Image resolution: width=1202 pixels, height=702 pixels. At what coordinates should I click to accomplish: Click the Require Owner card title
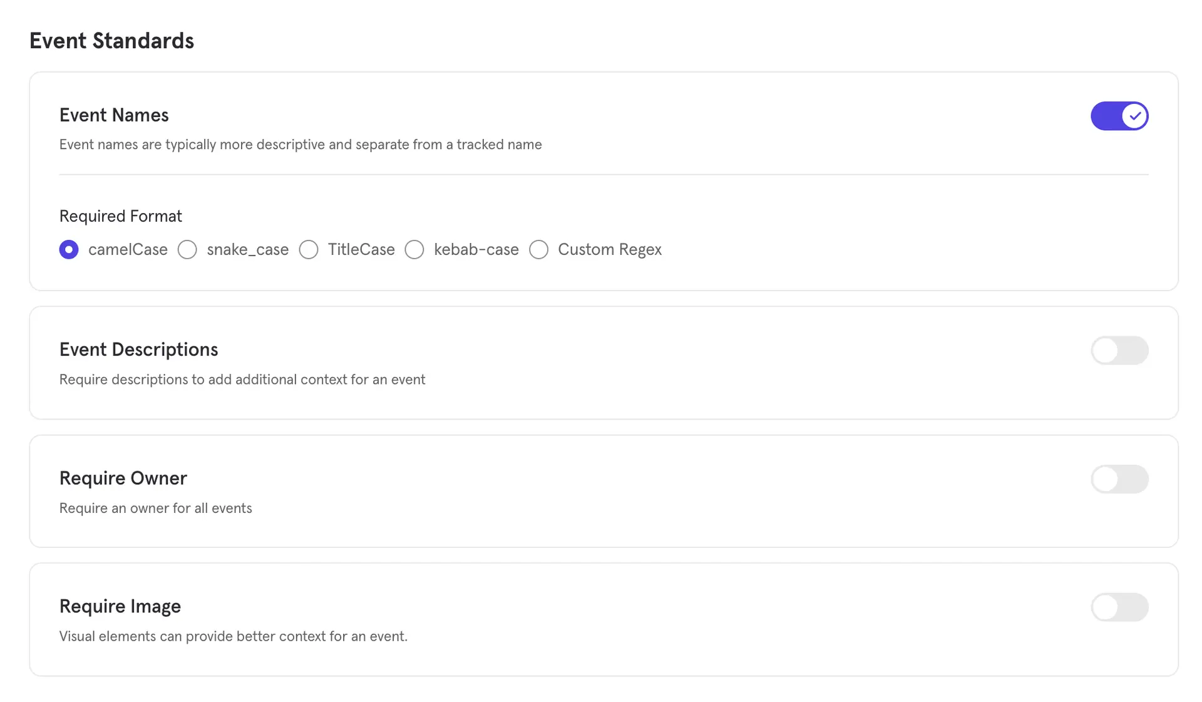(x=123, y=478)
